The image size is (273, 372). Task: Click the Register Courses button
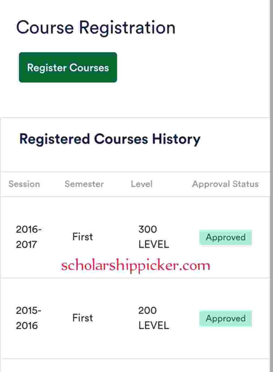(68, 67)
